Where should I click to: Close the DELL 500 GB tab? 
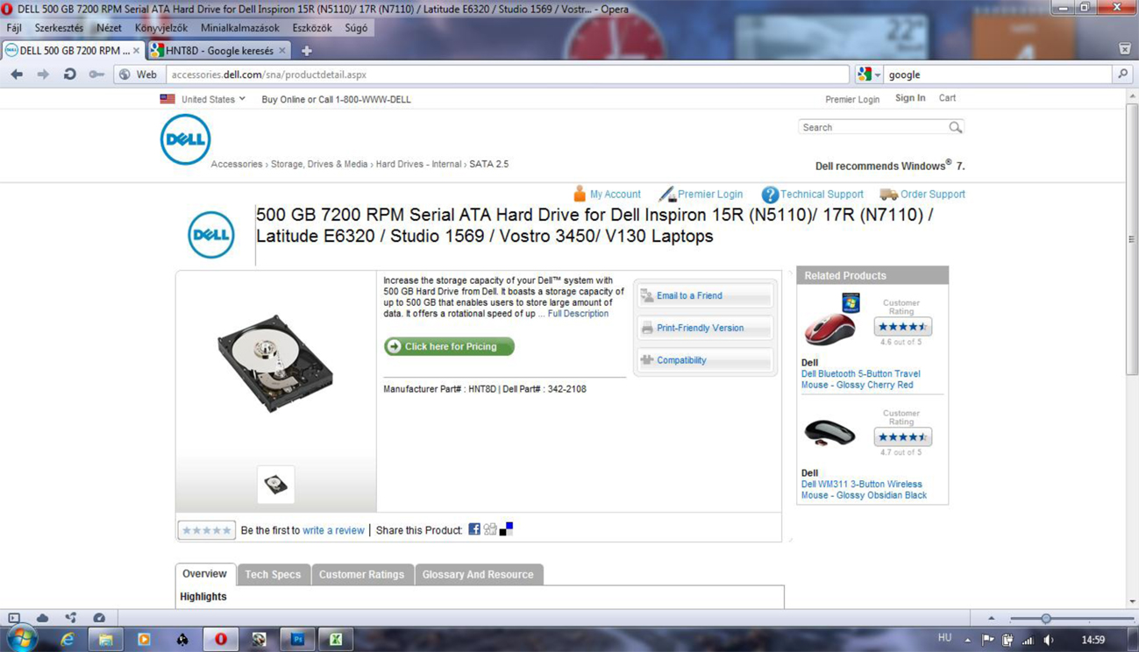coord(136,51)
